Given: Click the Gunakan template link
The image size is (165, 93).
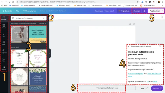Looking at the screenshot, I should (136, 74).
